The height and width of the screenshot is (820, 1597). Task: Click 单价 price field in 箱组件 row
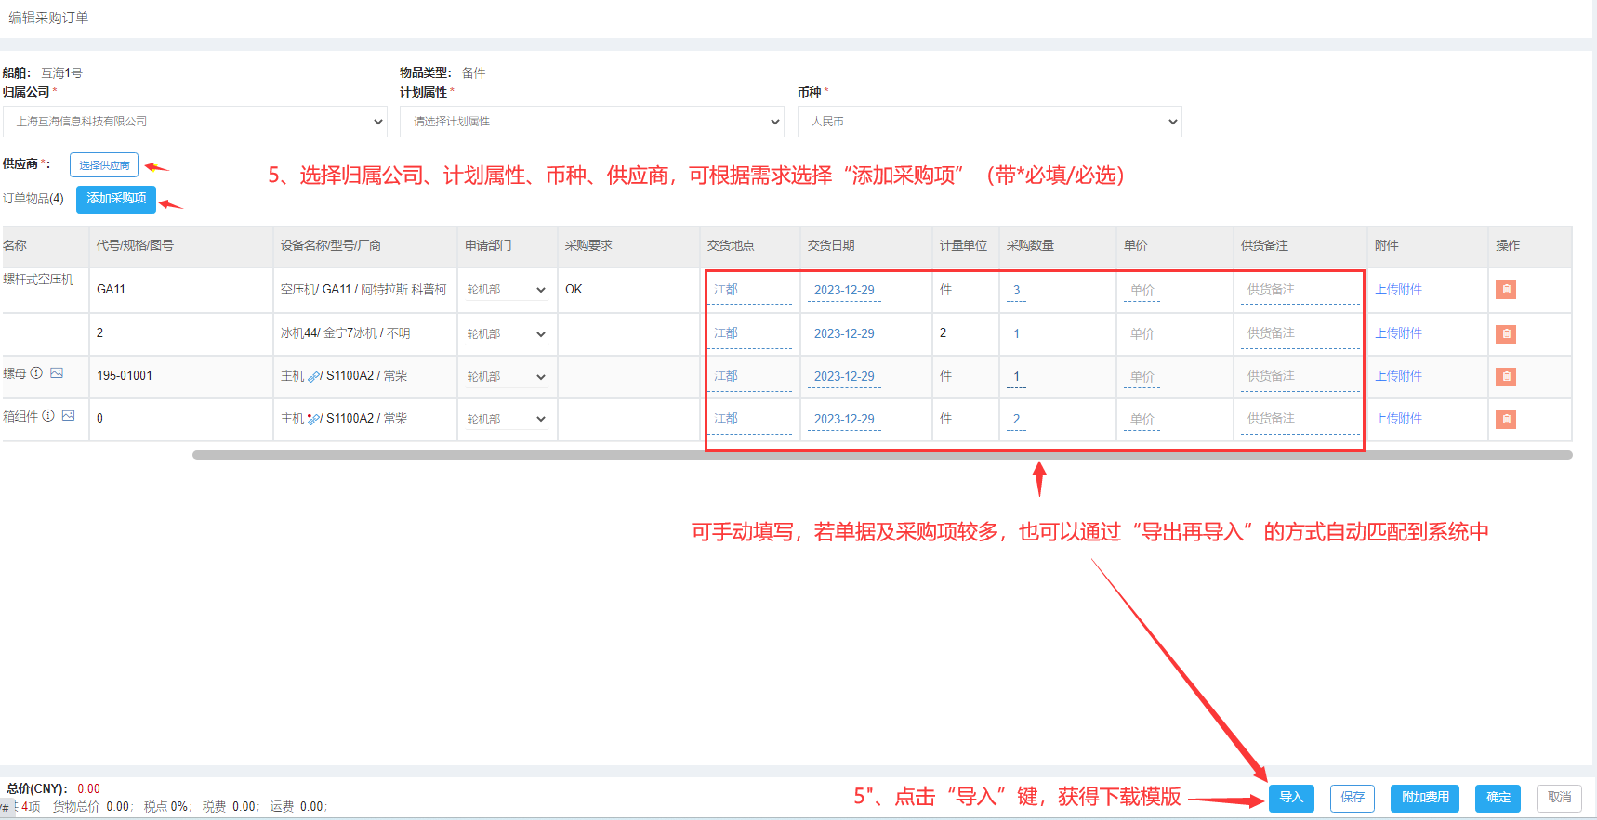click(1142, 420)
